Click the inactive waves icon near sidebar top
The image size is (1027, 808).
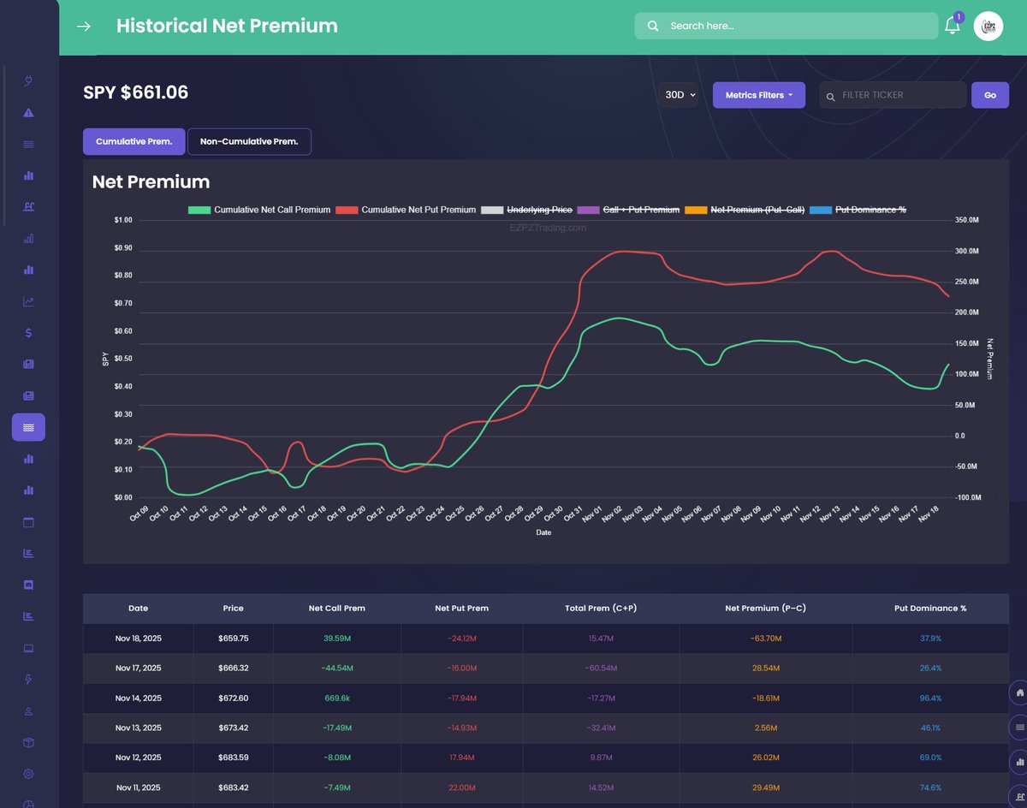(28, 144)
